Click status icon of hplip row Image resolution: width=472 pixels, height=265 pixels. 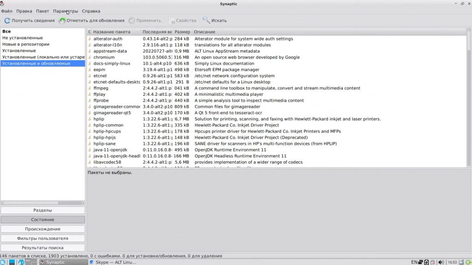coord(89,119)
